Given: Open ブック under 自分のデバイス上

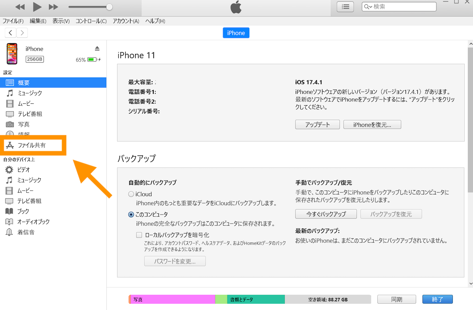Looking at the screenshot, I should [34, 211].
